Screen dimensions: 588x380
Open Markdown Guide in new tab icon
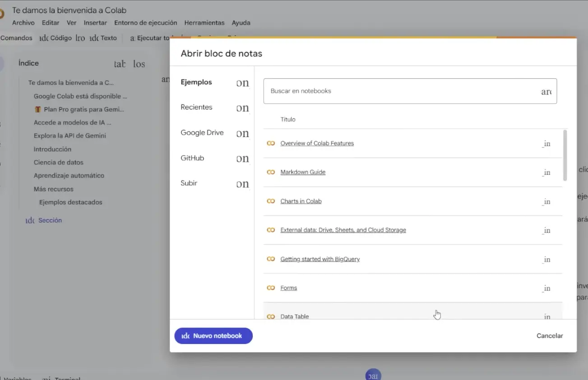pyautogui.click(x=546, y=172)
